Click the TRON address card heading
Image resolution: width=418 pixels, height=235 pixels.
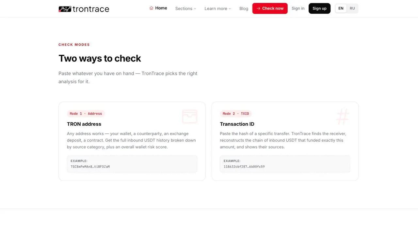(x=84, y=124)
